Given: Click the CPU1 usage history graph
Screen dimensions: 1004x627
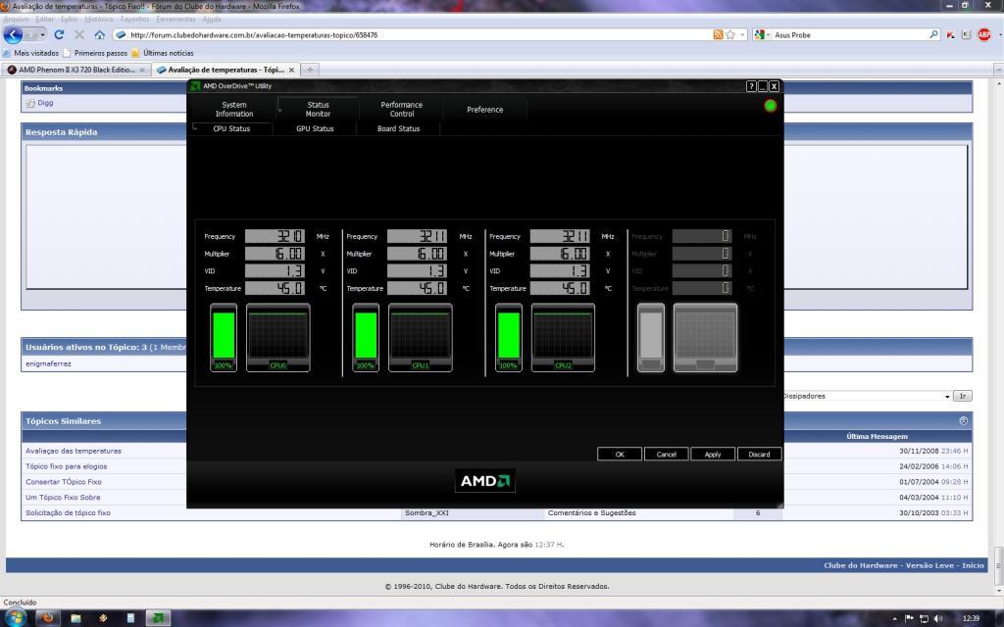Looking at the screenshot, I should 420,337.
